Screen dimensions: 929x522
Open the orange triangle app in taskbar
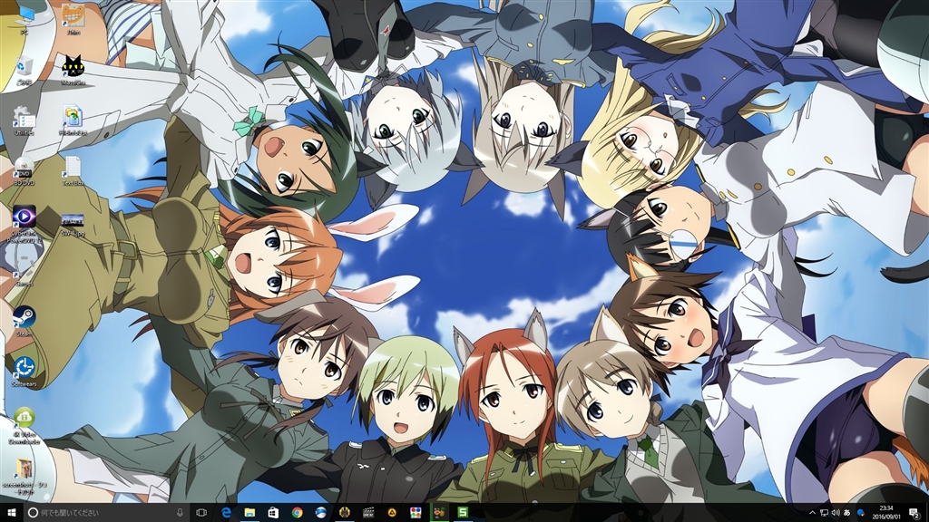(x=392, y=513)
